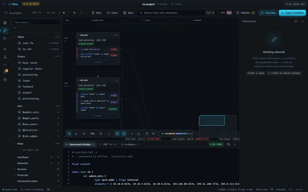Switch to the Problems tab
The height and width of the screenshot is (192, 308).
(x=129, y=144)
